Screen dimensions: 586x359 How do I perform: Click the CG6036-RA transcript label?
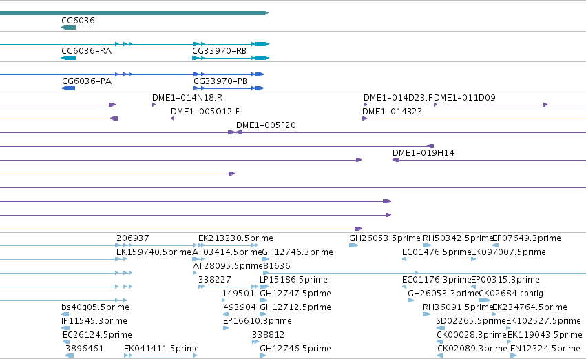point(86,51)
